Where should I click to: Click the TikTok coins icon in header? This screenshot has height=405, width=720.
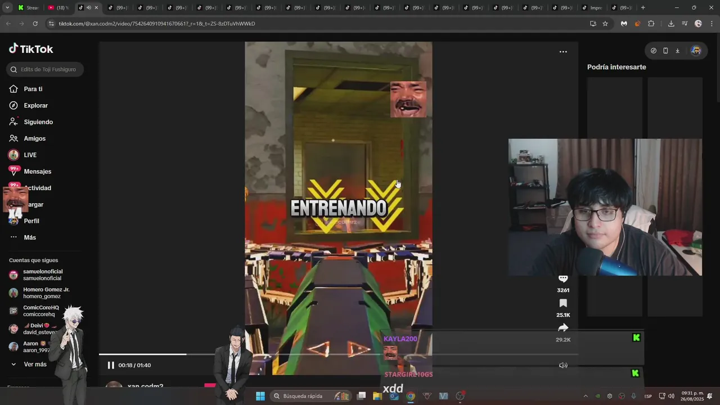coord(653,51)
